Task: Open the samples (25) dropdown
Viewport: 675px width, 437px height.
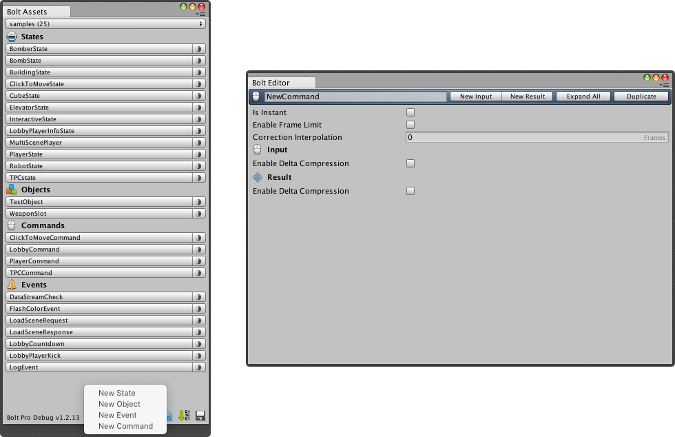Action: pyautogui.click(x=105, y=23)
